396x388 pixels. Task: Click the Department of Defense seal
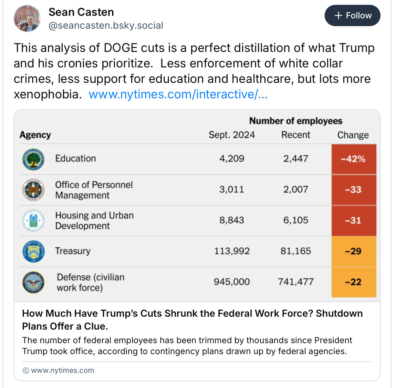33,282
